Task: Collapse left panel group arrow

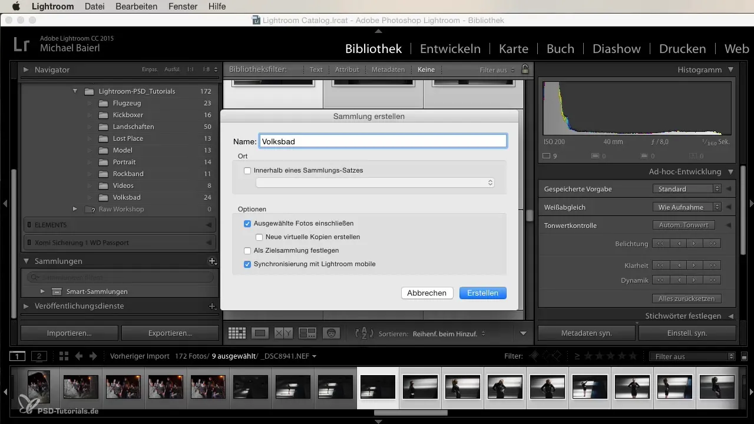Action: (5, 203)
